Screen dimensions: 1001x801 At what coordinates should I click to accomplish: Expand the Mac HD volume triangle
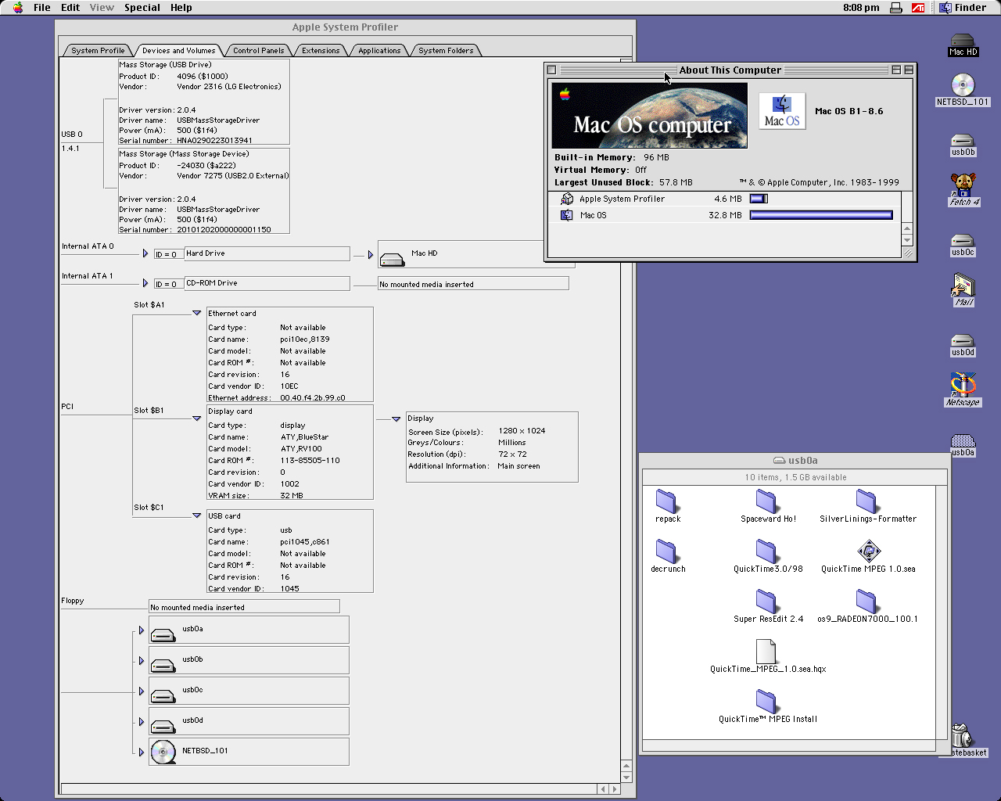(371, 255)
